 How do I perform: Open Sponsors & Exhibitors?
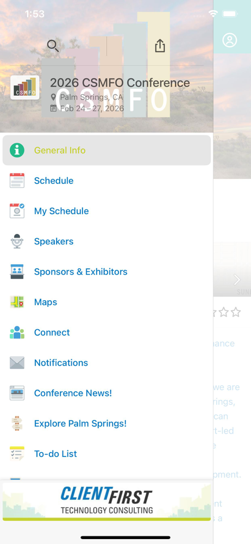pos(107,271)
